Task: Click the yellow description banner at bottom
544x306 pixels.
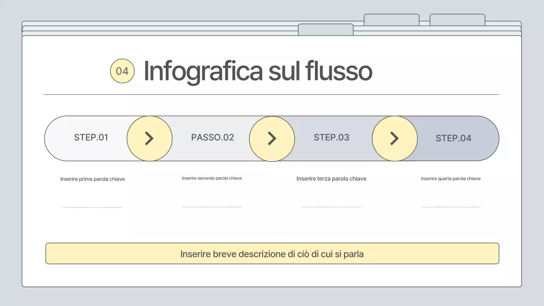Action: [x=272, y=253]
